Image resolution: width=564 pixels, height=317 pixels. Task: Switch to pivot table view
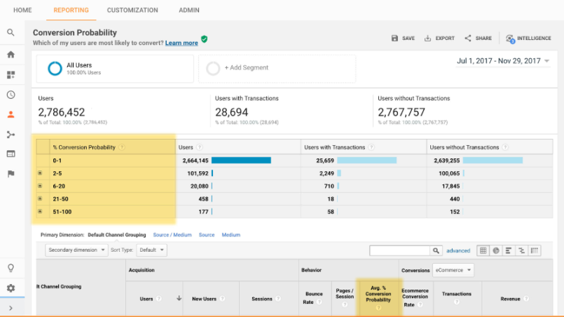535,250
